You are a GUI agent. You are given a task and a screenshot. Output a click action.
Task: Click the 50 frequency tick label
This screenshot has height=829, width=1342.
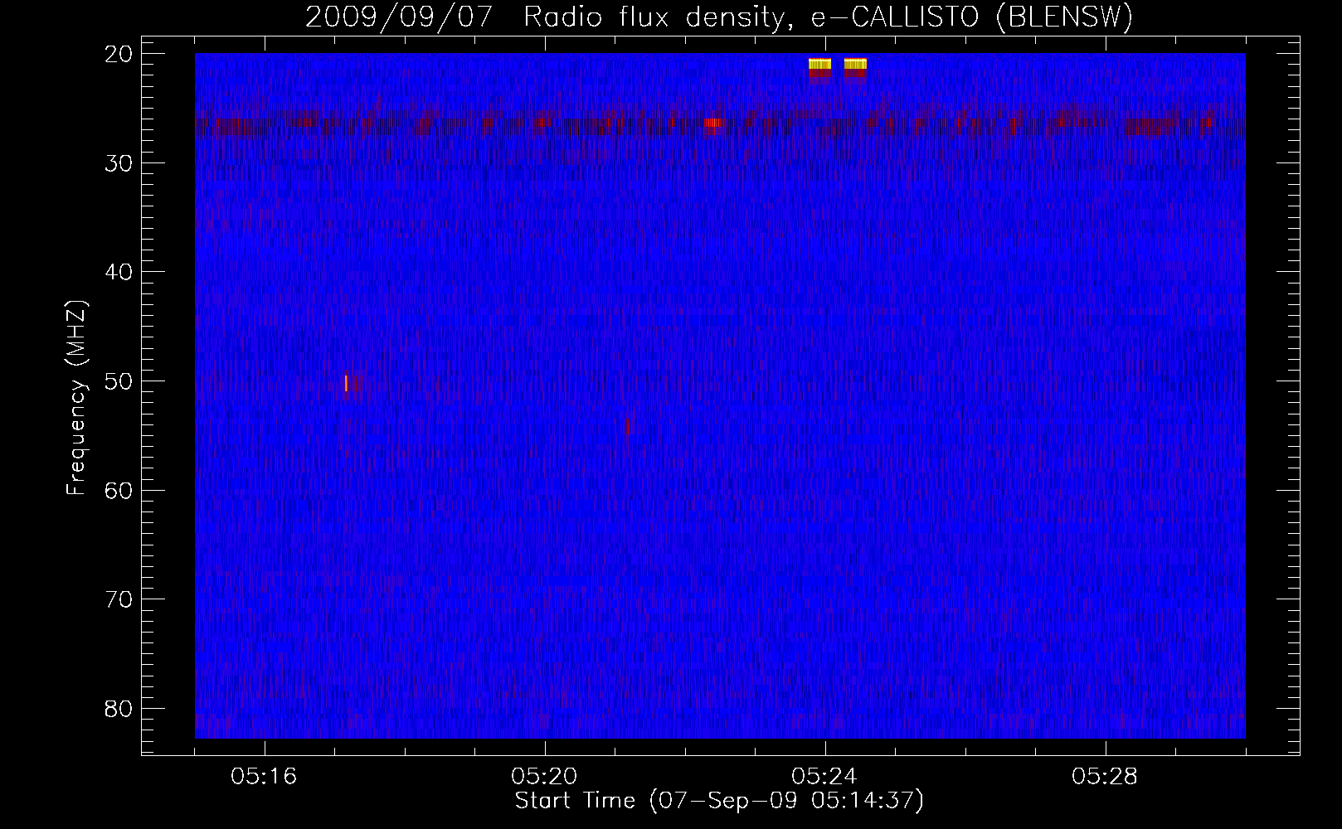point(119,381)
